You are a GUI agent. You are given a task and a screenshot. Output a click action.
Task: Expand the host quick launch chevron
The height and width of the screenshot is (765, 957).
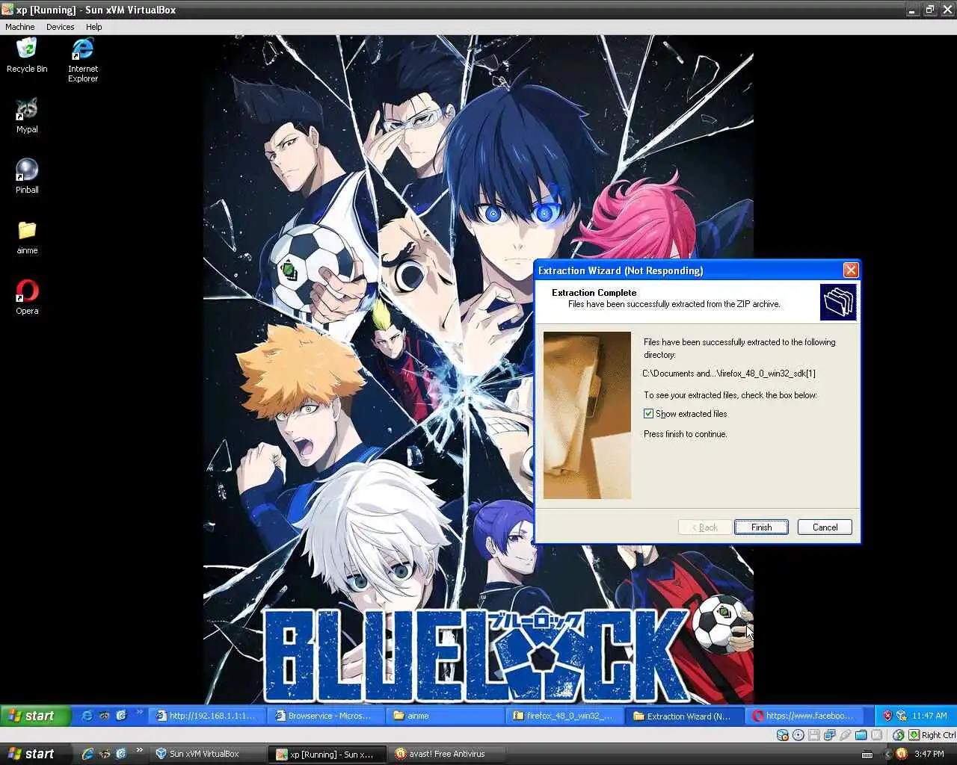[x=140, y=749]
